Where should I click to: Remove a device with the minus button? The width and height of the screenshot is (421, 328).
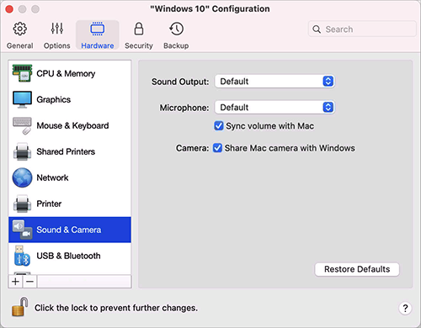point(30,281)
